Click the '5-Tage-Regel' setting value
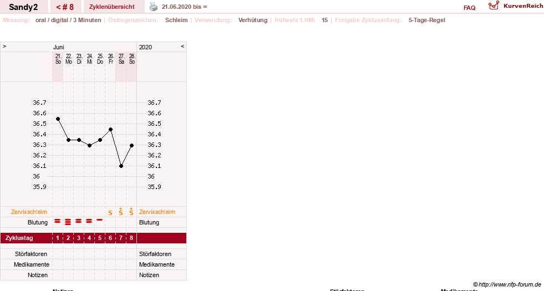544x291 pixels. pyautogui.click(x=427, y=20)
